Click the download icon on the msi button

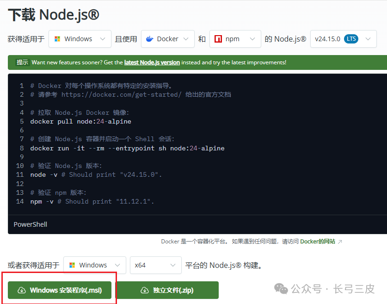[x=22, y=290]
